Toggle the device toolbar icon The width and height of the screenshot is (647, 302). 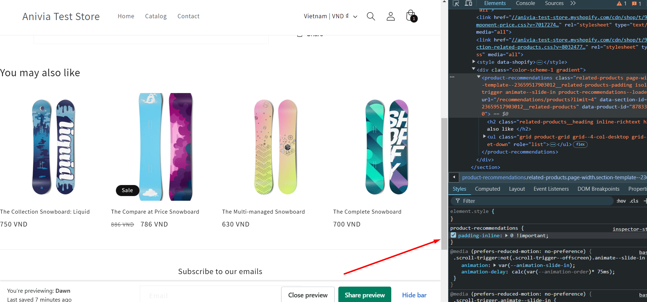(468, 3)
